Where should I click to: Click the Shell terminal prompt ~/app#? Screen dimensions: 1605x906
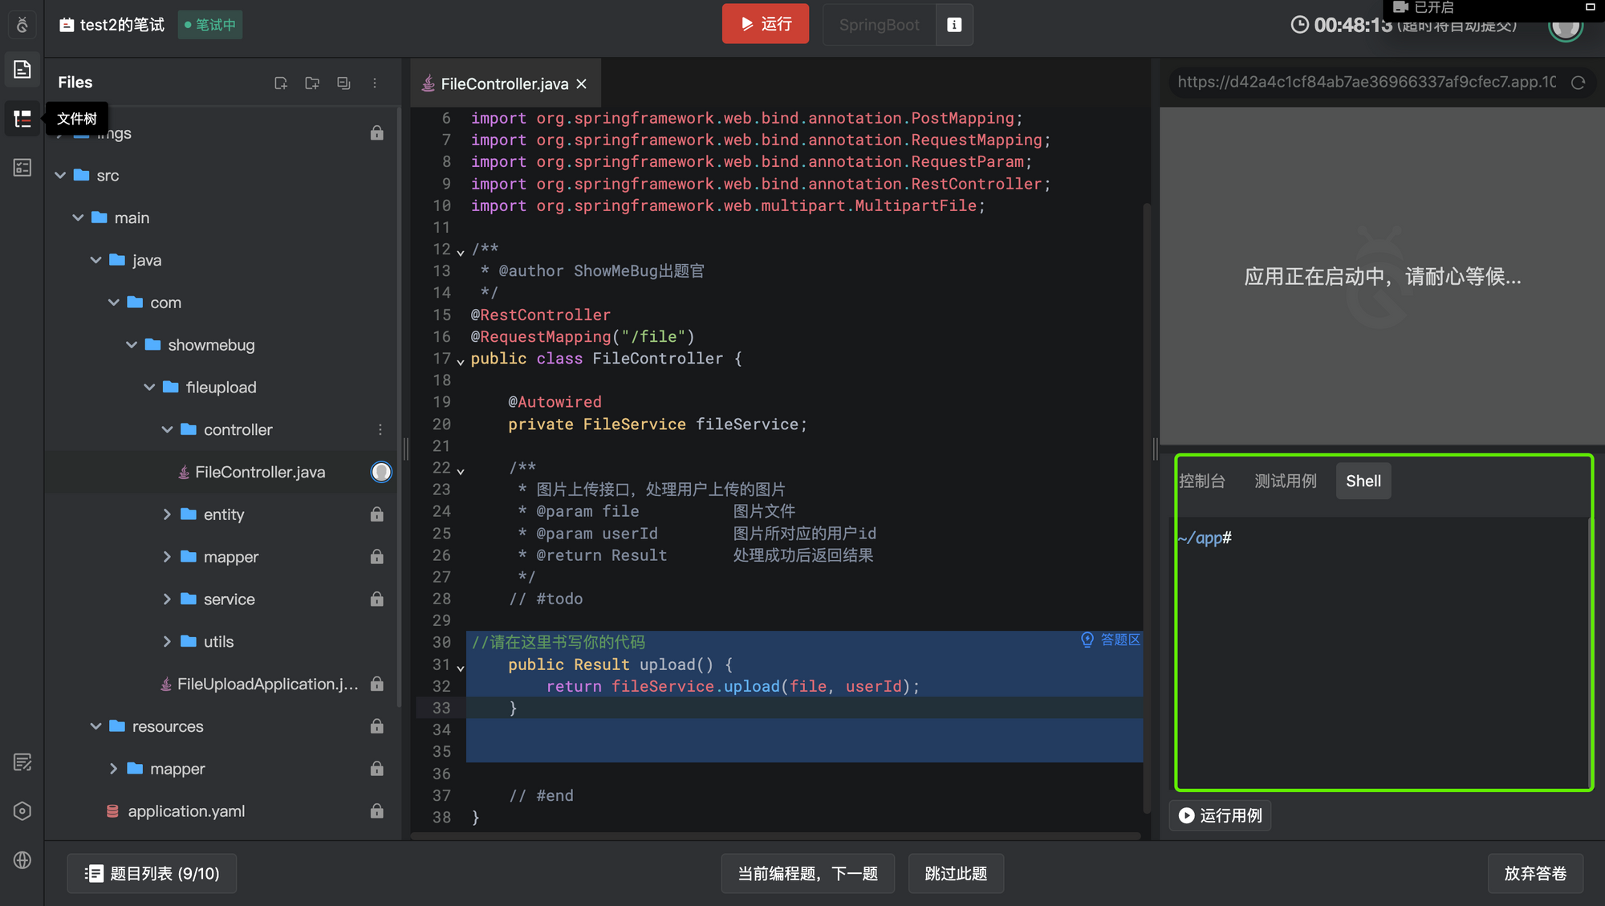pos(1205,538)
